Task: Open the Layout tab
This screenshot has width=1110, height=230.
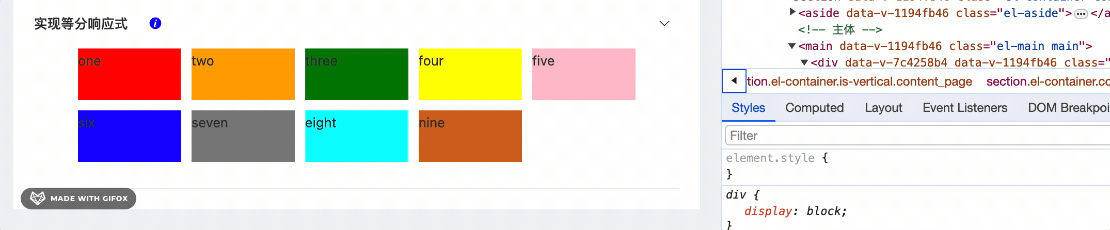Action: 883,108
